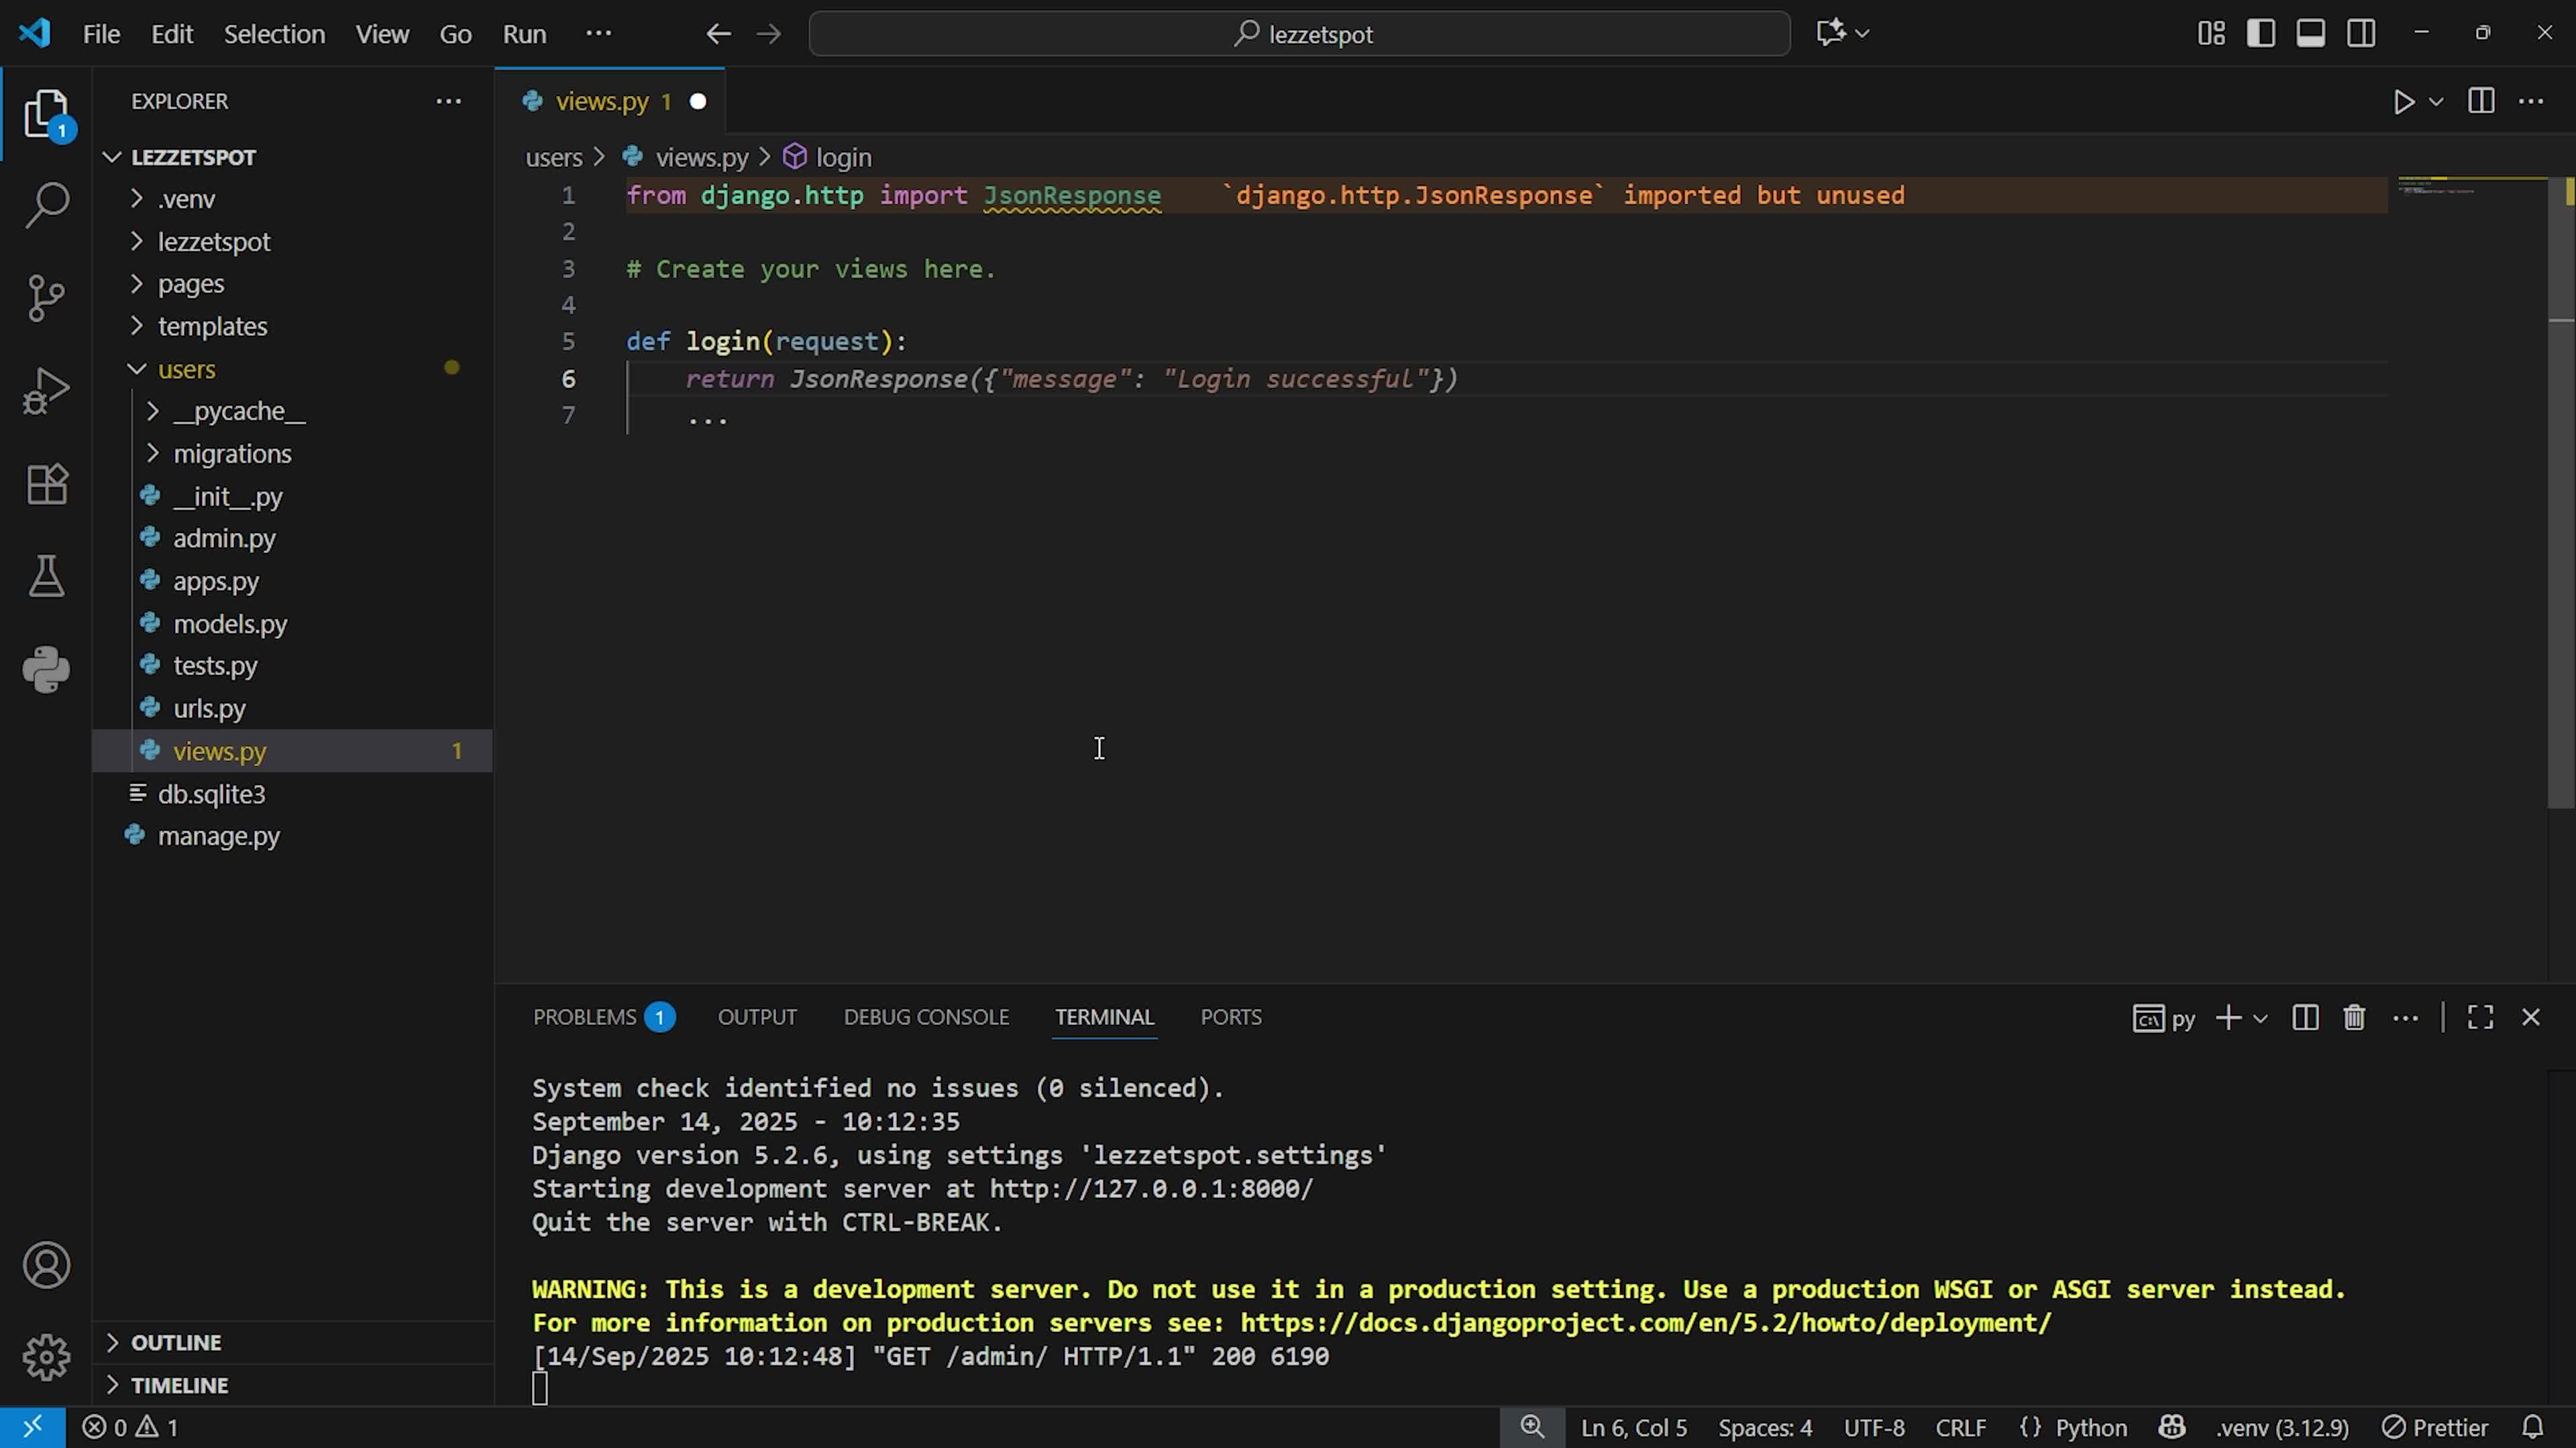Open new terminal launch profile dropdown
This screenshot has height=1448, width=2576.
point(2260,1018)
